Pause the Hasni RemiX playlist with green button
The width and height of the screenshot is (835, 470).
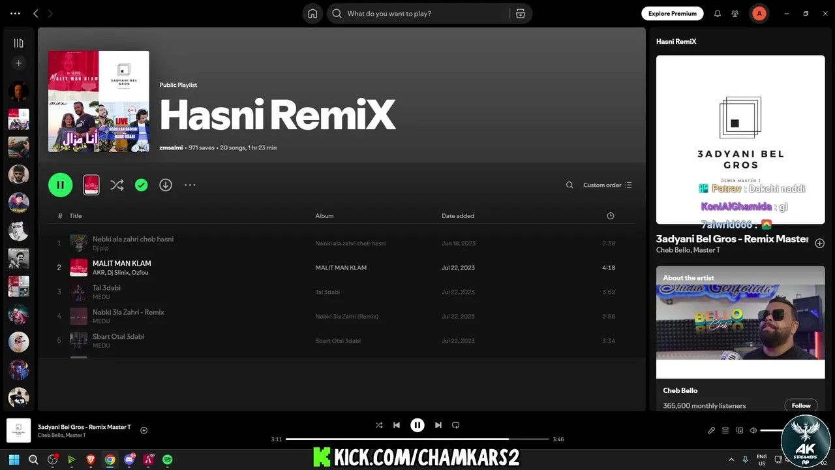60,185
